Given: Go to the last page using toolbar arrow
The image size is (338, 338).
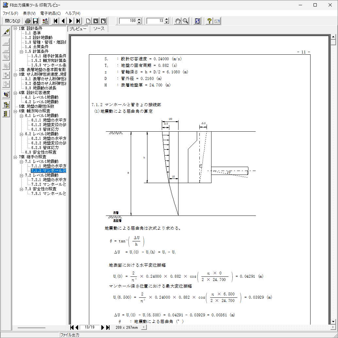Looking at the screenshot, I should click(78, 21).
